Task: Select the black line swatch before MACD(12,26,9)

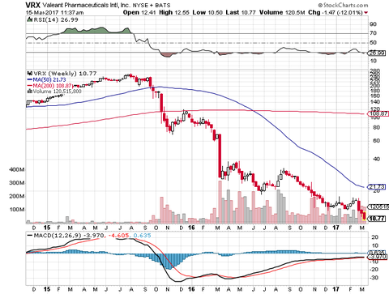Action: tap(30, 236)
